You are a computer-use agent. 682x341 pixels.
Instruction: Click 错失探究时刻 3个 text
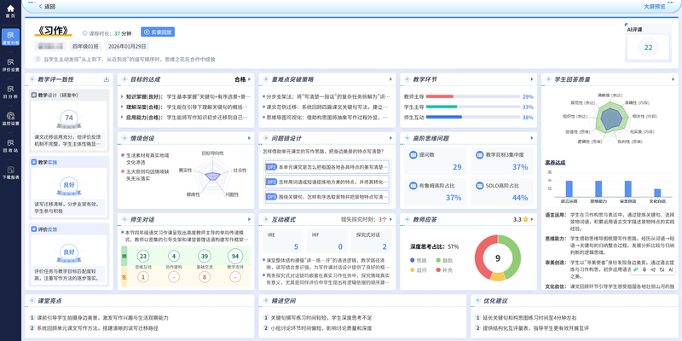coord(364,219)
